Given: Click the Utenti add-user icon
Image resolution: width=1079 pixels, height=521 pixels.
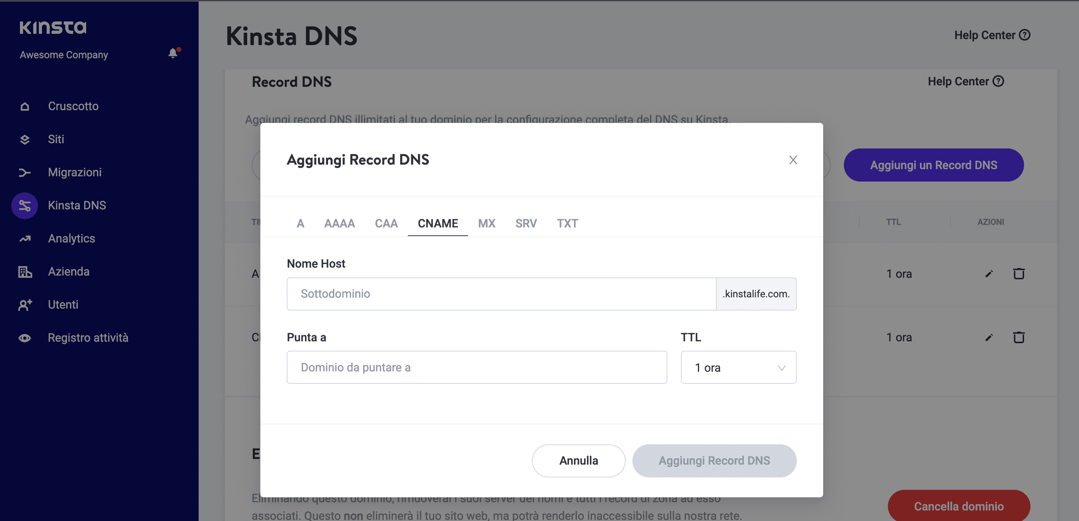Looking at the screenshot, I should point(25,304).
